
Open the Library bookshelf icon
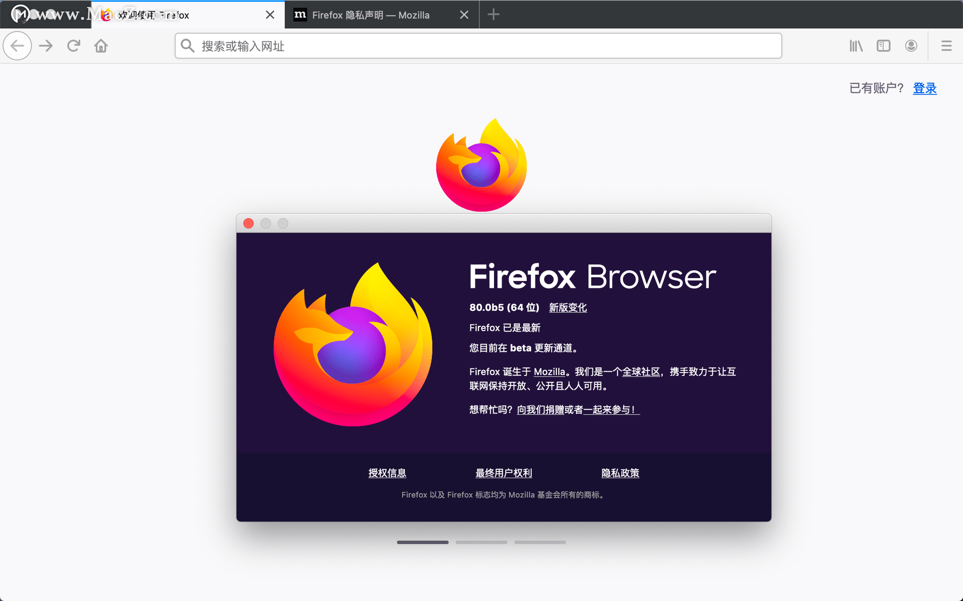(x=856, y=46)
